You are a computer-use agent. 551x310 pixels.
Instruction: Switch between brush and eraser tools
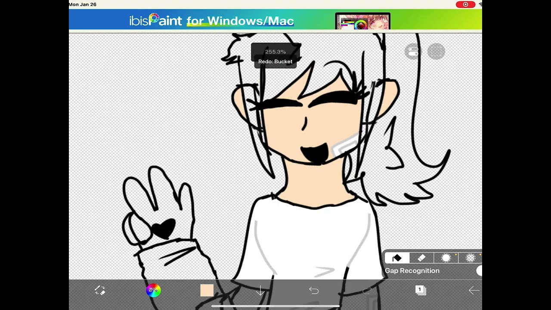pos(100,291)
